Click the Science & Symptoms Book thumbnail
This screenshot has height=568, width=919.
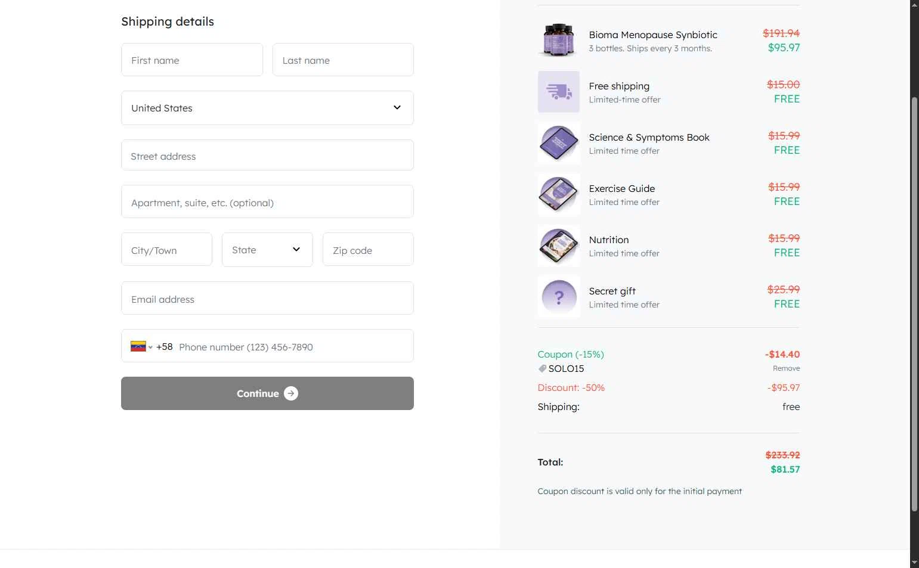click(559, 143)
